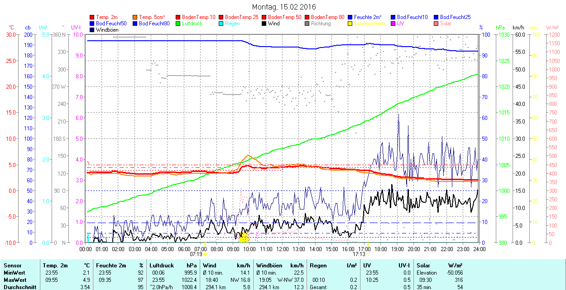Select the green Luftdruck legend swatch
Image resolution: width=566 pixels, height=290 pixels.
point(178,24)
